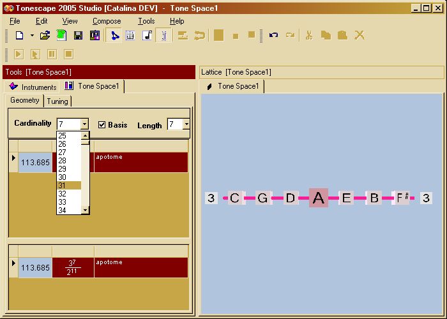This screenshot has width=447, height=319.
Task: Click the disabled loop arrow icon
Action: click(199, 36)
